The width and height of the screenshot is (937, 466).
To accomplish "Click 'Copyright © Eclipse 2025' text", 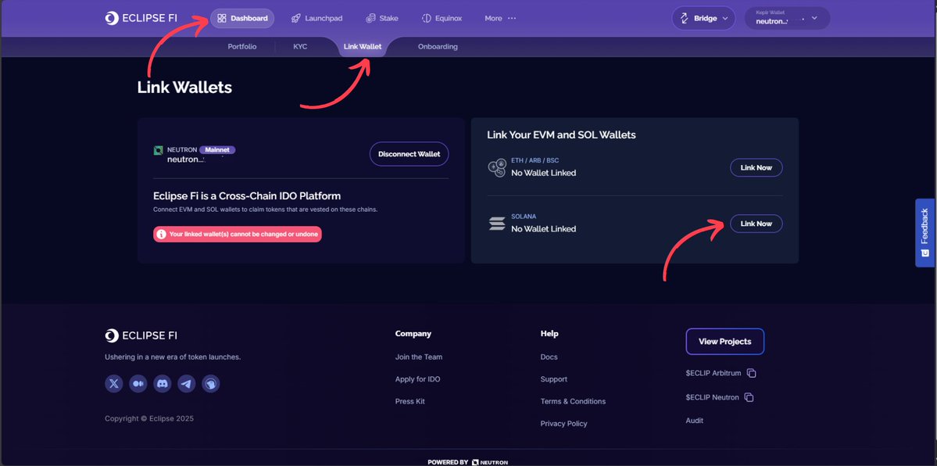I will tap(148, 419).
